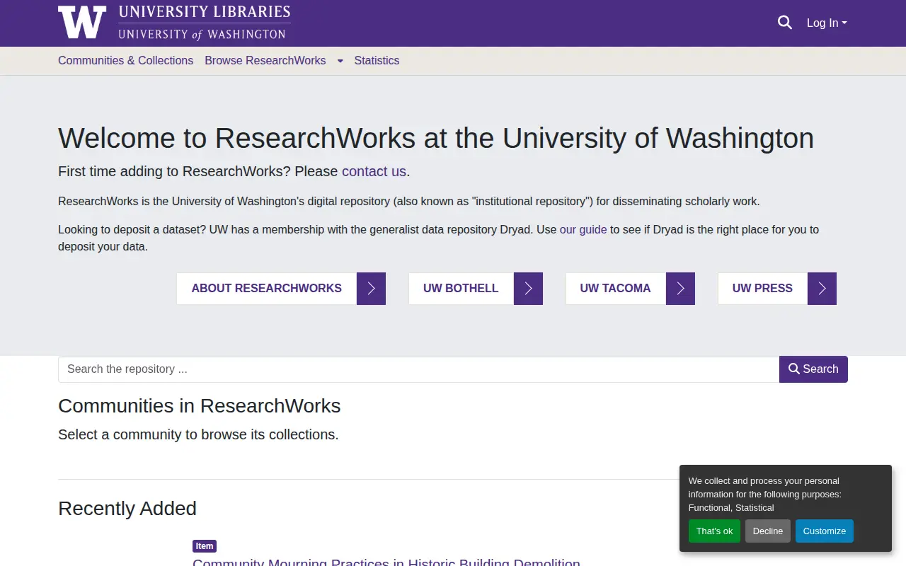Click the University of Washington W logo

pos(82,22)
